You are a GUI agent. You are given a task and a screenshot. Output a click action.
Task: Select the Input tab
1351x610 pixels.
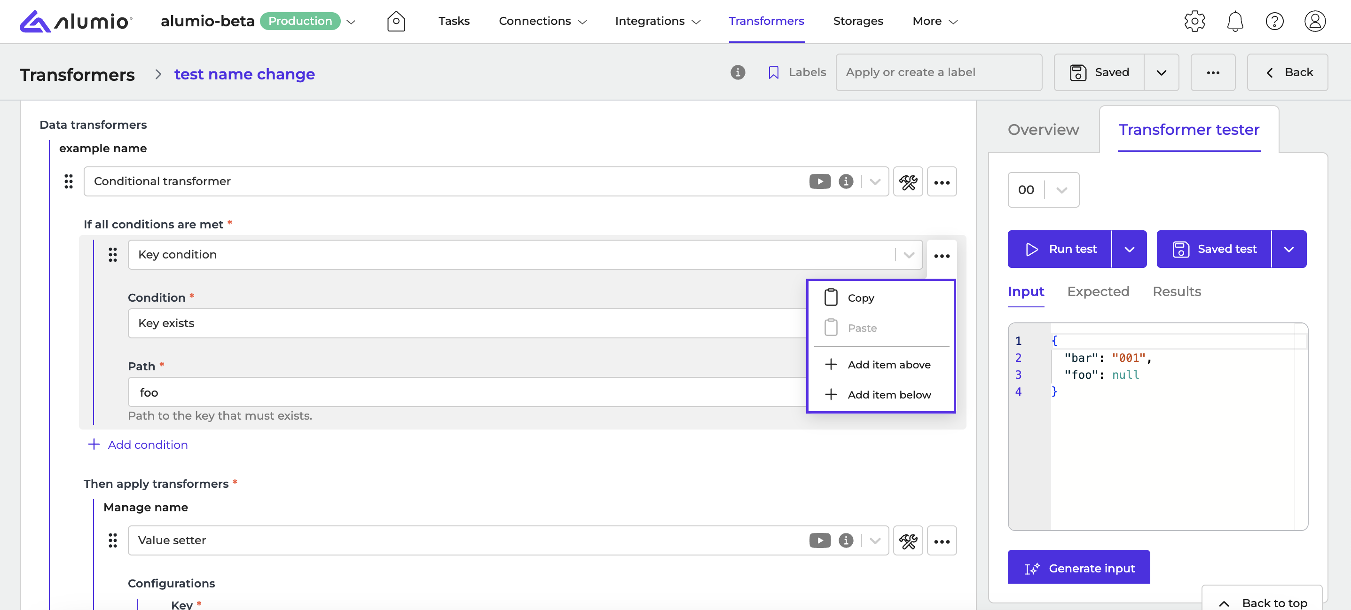pyautogui.click(x=1026, y=292)
